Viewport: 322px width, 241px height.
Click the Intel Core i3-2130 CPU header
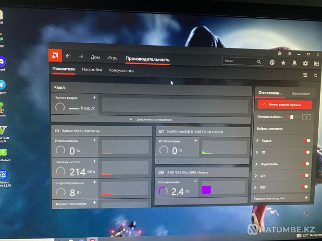click(x=203, y=132)
